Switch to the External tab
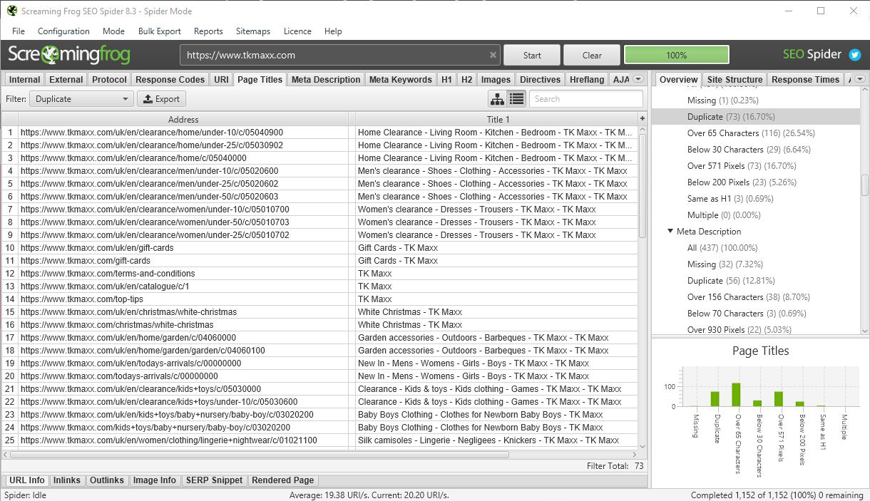This screenshot has height=501, width=870. coord(66,79)
